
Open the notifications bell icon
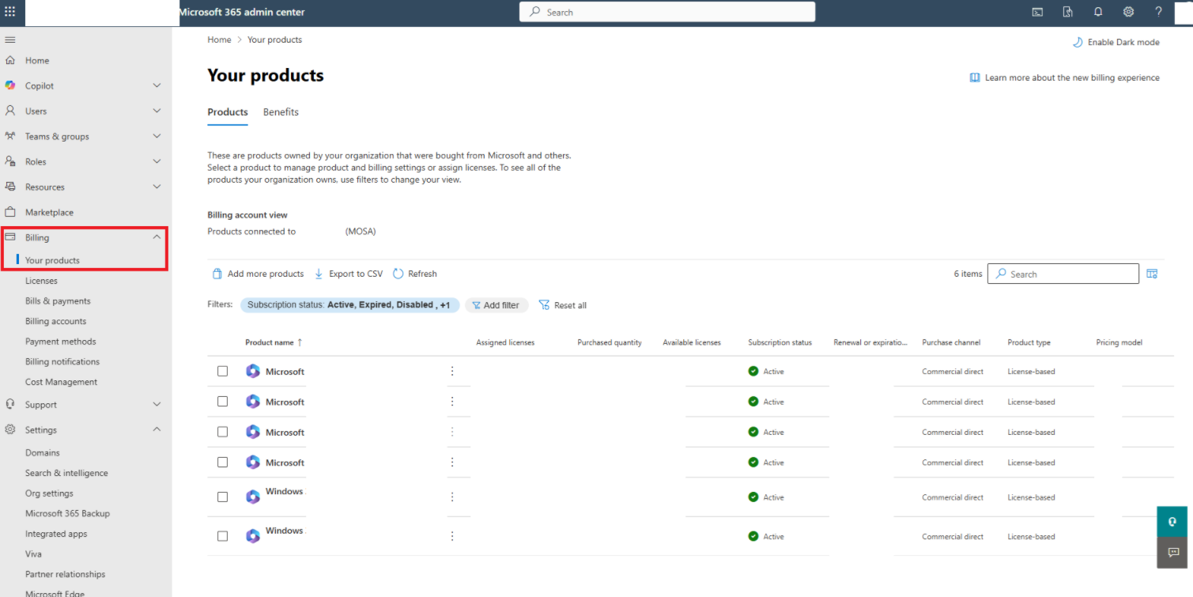1098,12
